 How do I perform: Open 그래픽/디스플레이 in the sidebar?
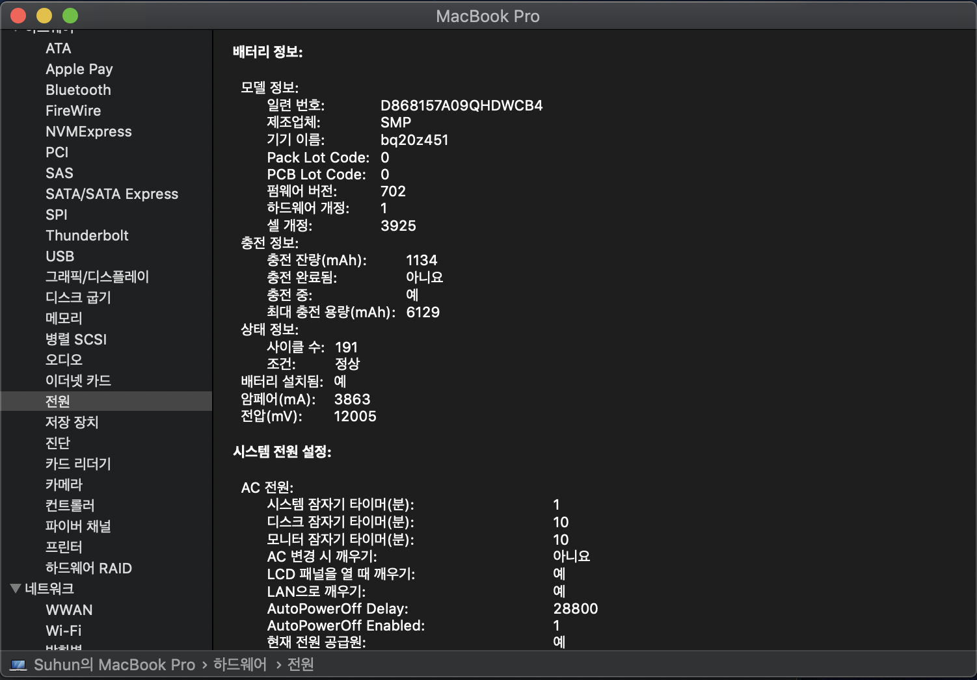[x=97, y=277]
